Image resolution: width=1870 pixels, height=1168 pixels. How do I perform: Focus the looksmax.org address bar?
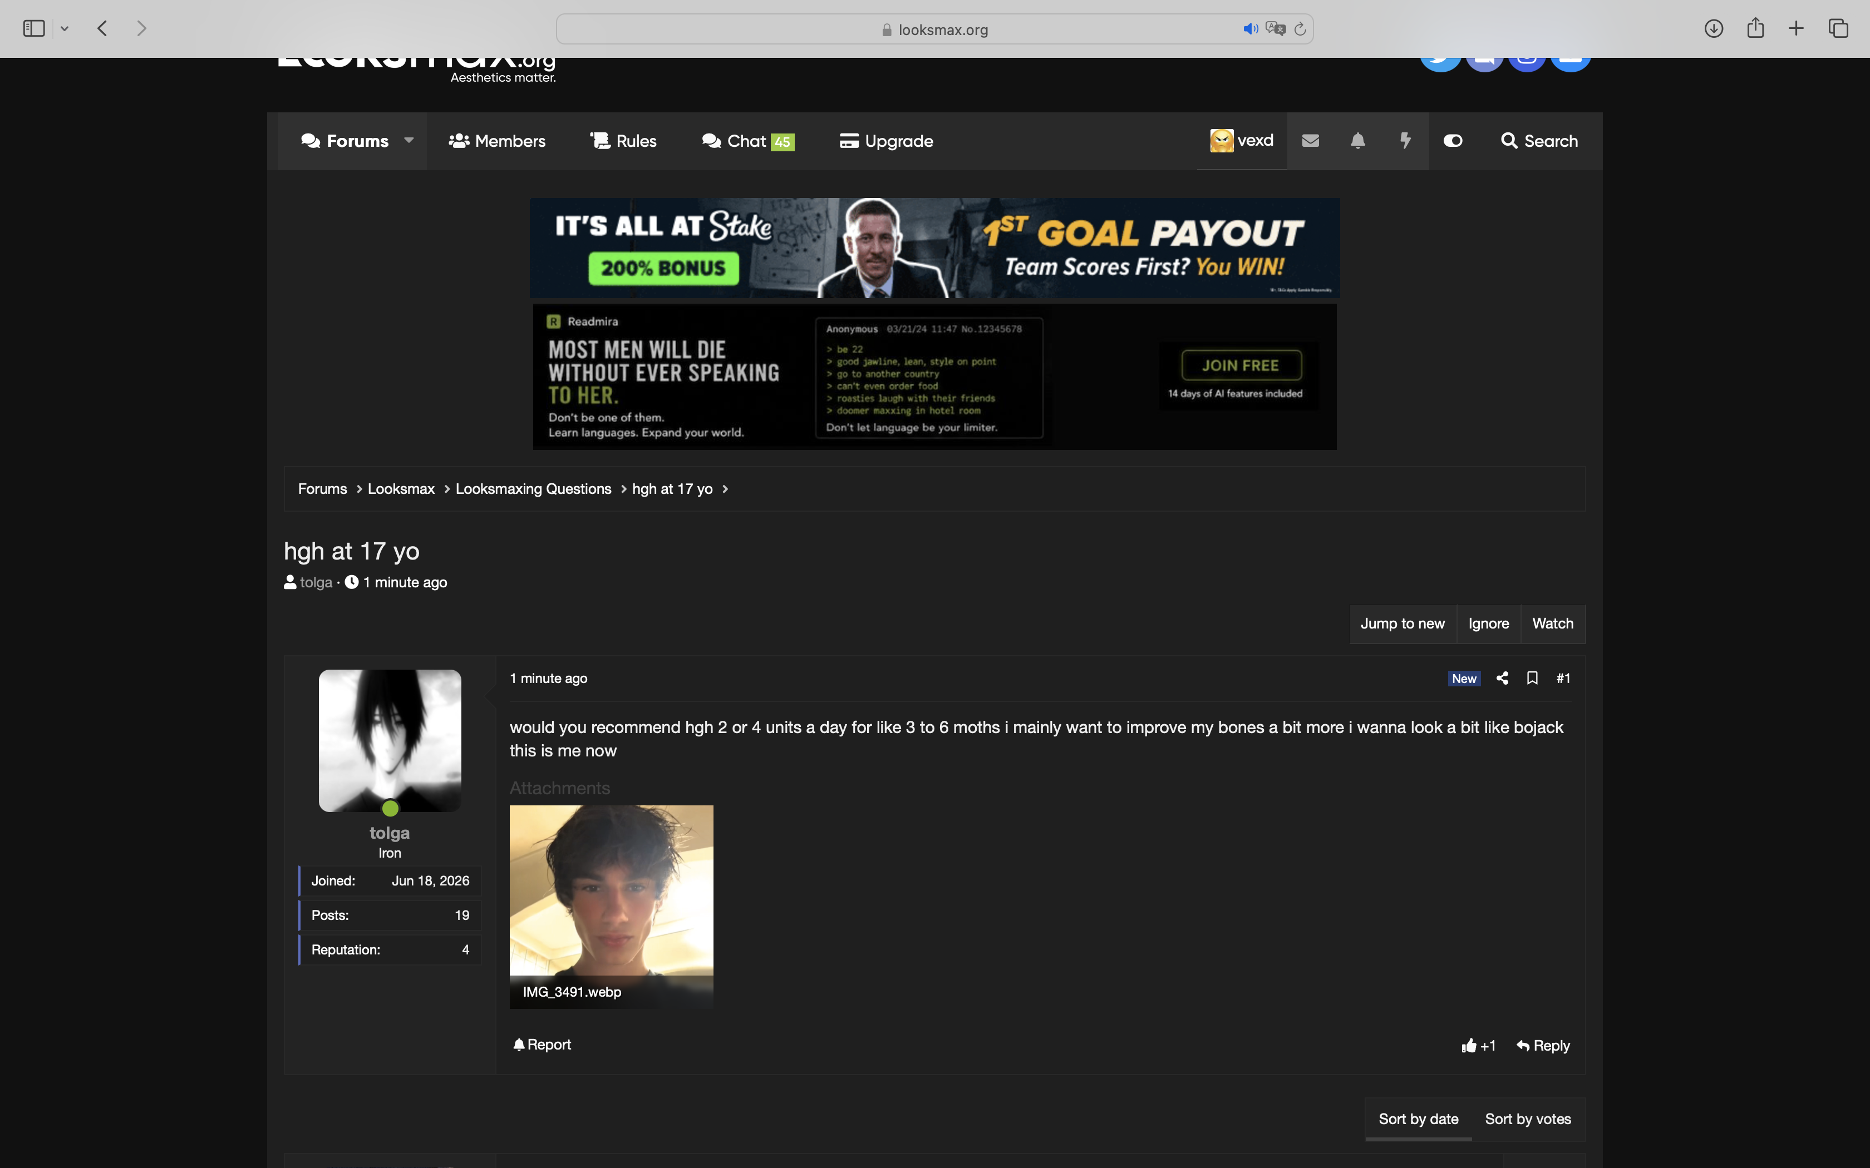tap(934, 28)
